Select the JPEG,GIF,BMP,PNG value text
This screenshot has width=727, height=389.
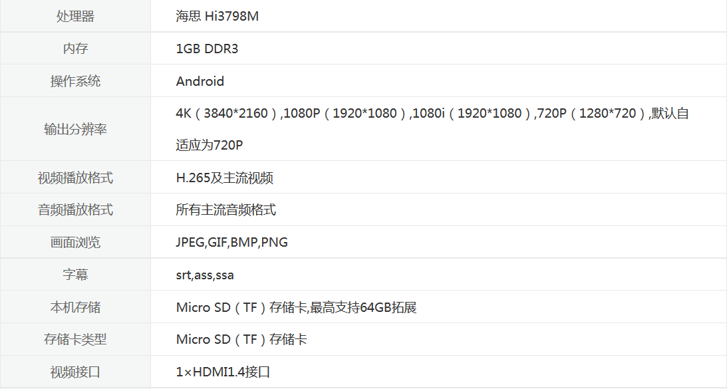point(232,242)
